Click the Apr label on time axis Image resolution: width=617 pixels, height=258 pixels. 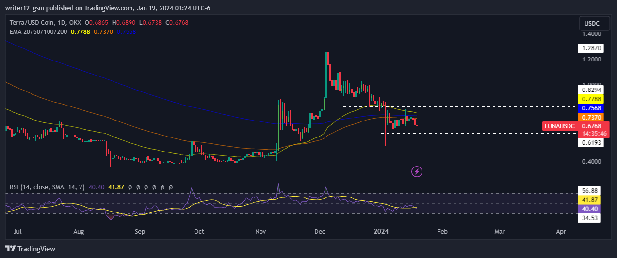[561, 232]
